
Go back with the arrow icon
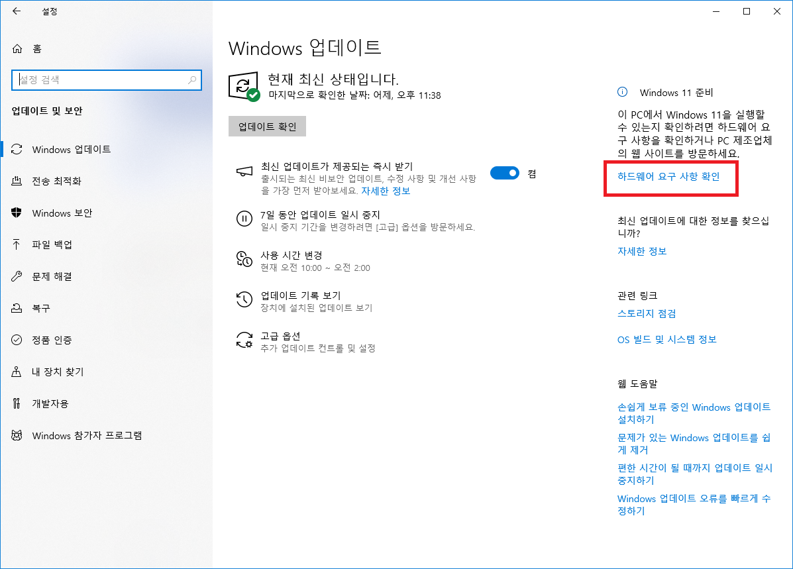[17, 11]
